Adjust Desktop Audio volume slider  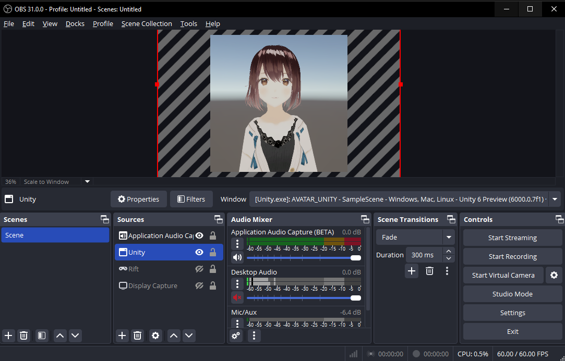pos(304,297)
